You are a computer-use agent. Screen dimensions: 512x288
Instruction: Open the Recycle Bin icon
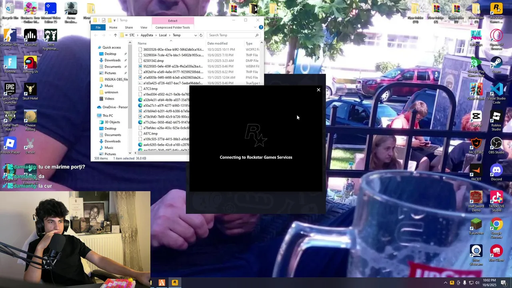tap(10, 11)
